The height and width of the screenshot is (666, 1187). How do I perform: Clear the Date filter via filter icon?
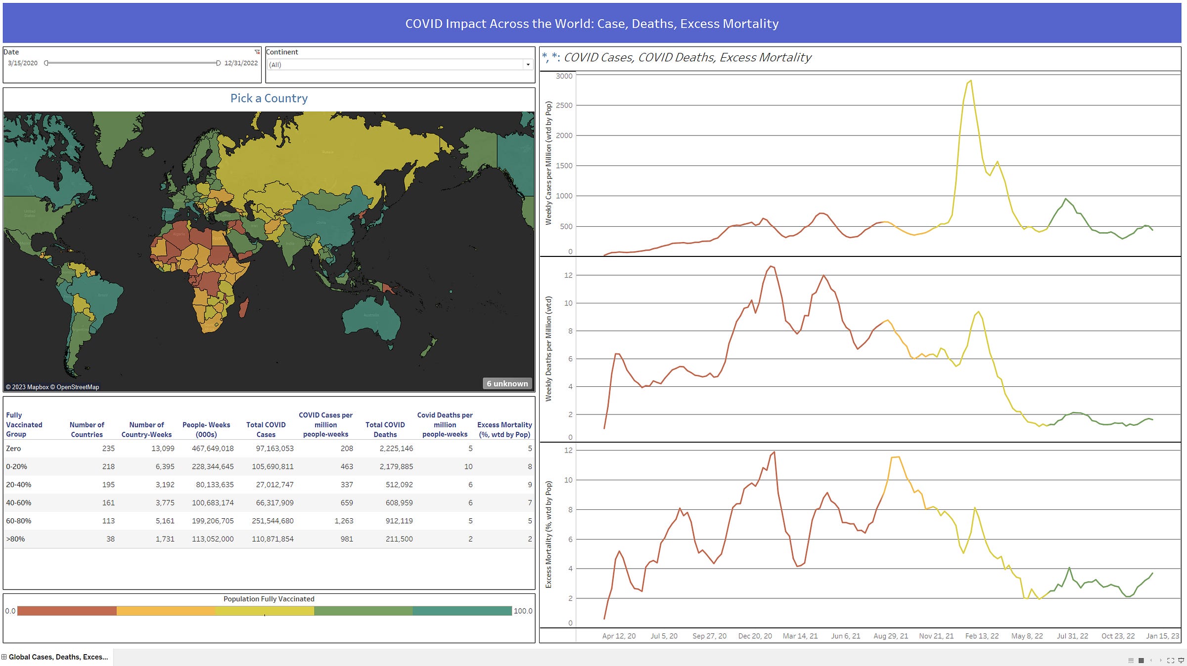257,52
